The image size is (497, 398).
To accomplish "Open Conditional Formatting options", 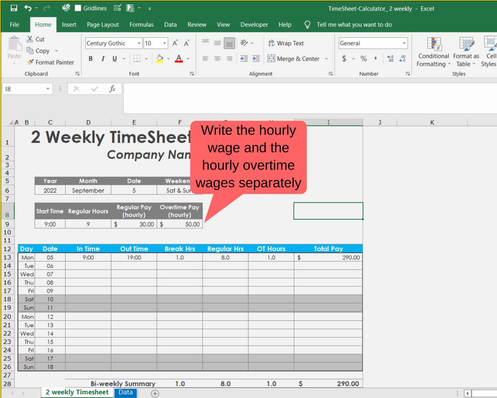I will coord(433,52).
